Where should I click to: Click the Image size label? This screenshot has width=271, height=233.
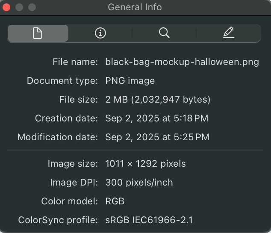[73, 163]
